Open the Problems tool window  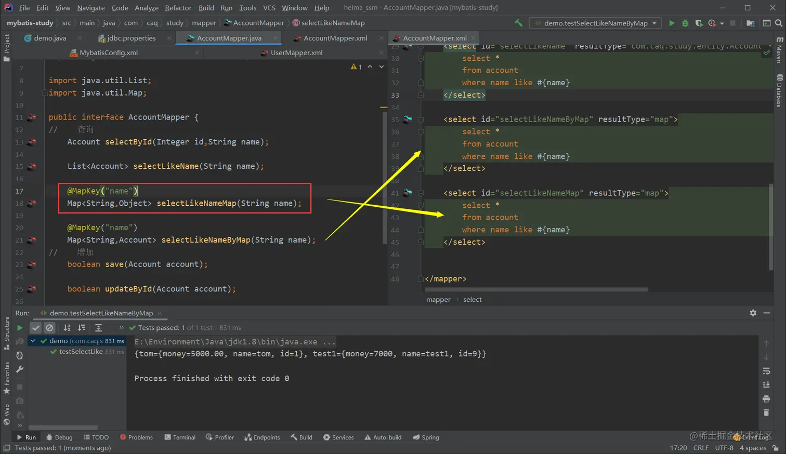tap(136, 437)
